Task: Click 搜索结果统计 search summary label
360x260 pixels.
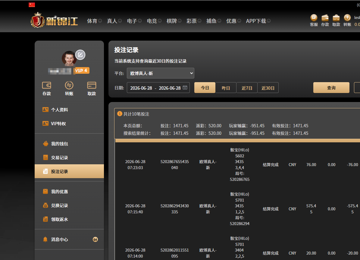Action: click(137, 133)
